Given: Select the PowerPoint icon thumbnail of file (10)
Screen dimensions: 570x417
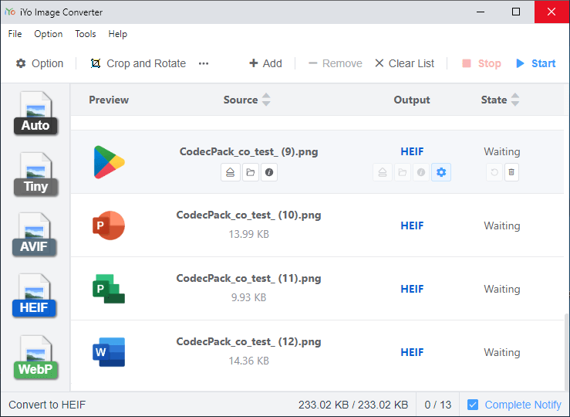Looking at the screenshot, I should click(108, 225).
